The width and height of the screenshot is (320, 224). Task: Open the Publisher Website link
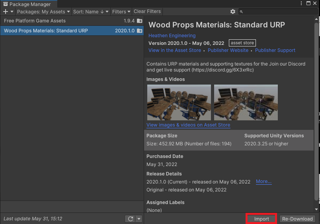(228, 50)
